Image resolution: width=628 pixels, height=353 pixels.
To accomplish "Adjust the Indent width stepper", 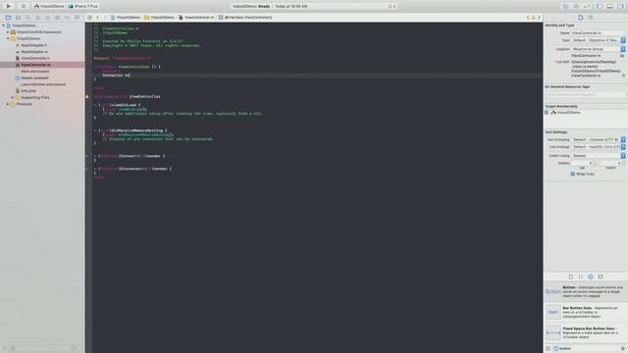I will tap(623, 164).
